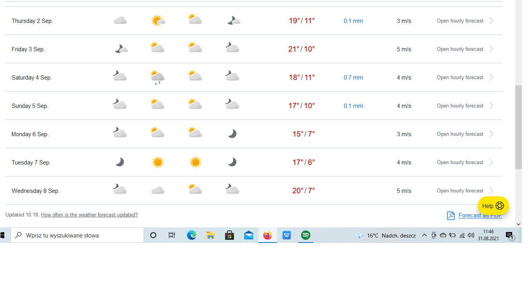
Task: Open Spotify in the taskbar
Action: [x=306, y=235]
